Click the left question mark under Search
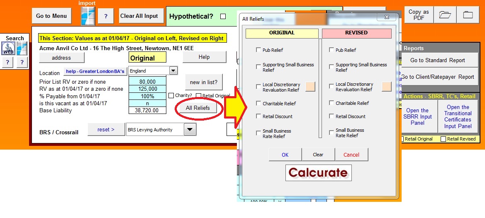 pos(8,62)
